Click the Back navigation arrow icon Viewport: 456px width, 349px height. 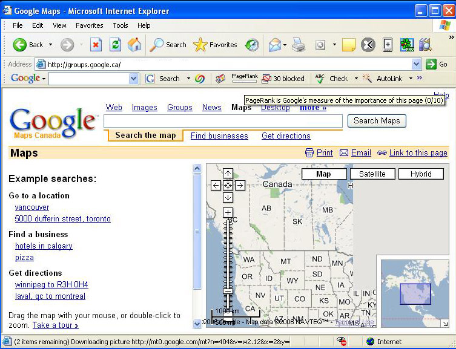point(20,45)
